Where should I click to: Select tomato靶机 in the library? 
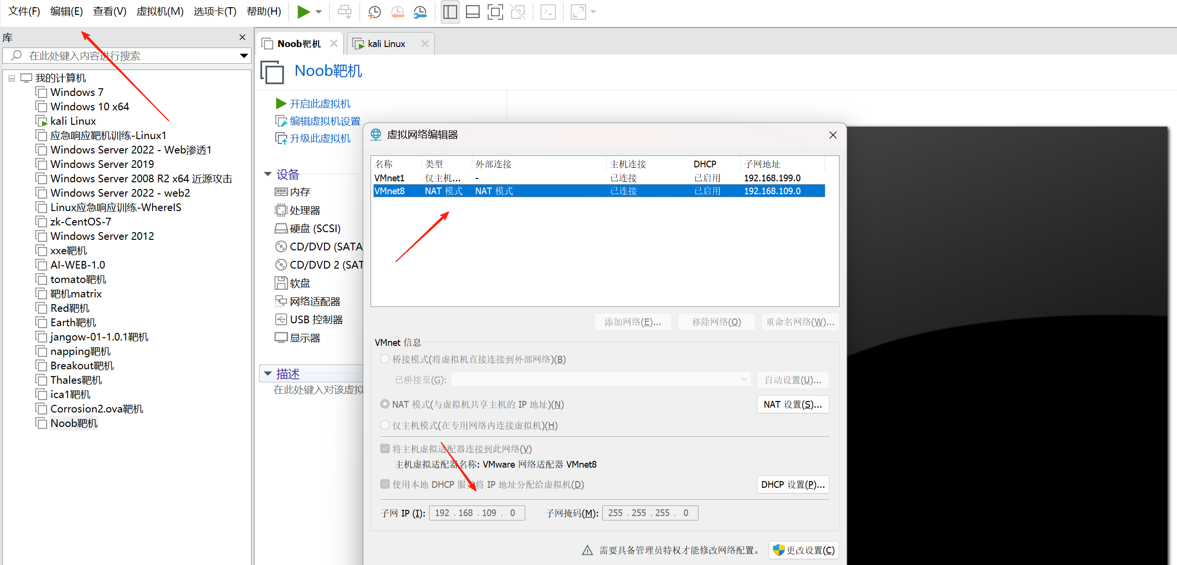[x=78, y=279]
